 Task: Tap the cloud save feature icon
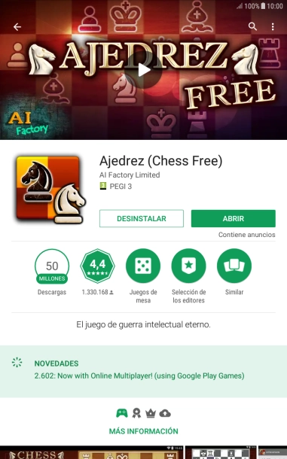[165, 413]
